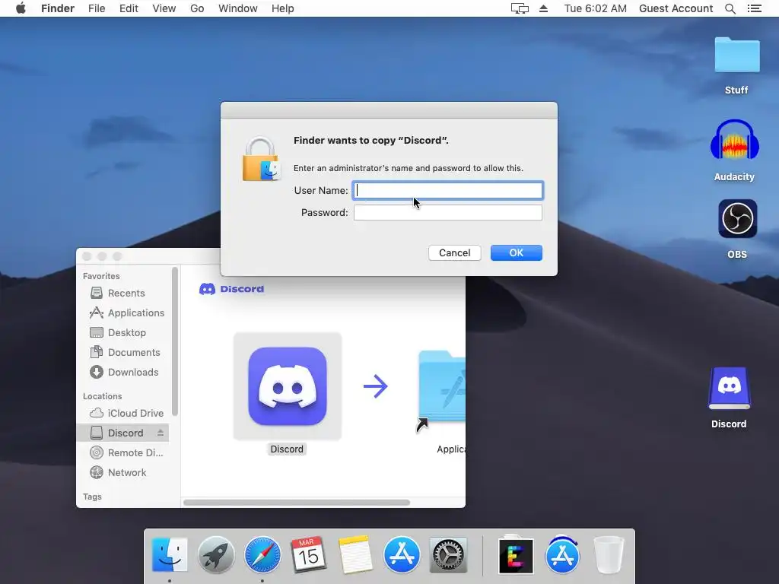Launch Safari from the Dock
Viewport: 779px width, 584px height.
[x=262, y=554]
